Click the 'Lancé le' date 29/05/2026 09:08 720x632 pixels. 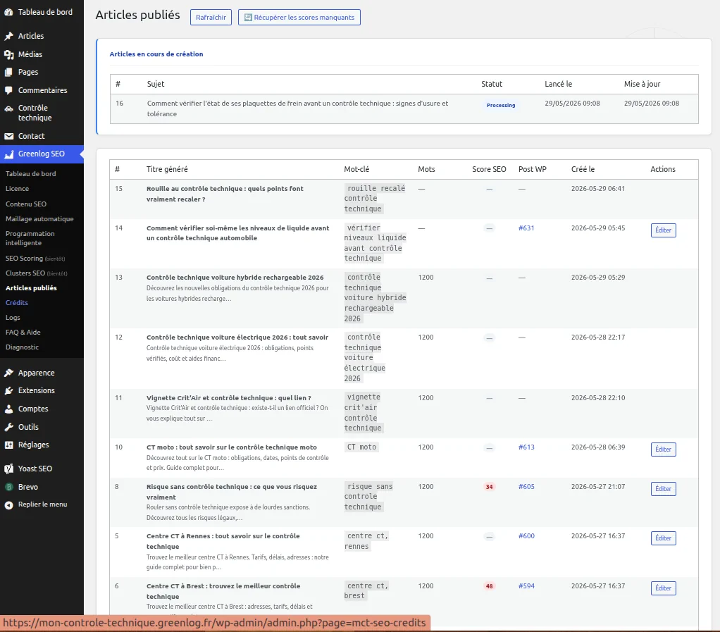click(572, 104)
